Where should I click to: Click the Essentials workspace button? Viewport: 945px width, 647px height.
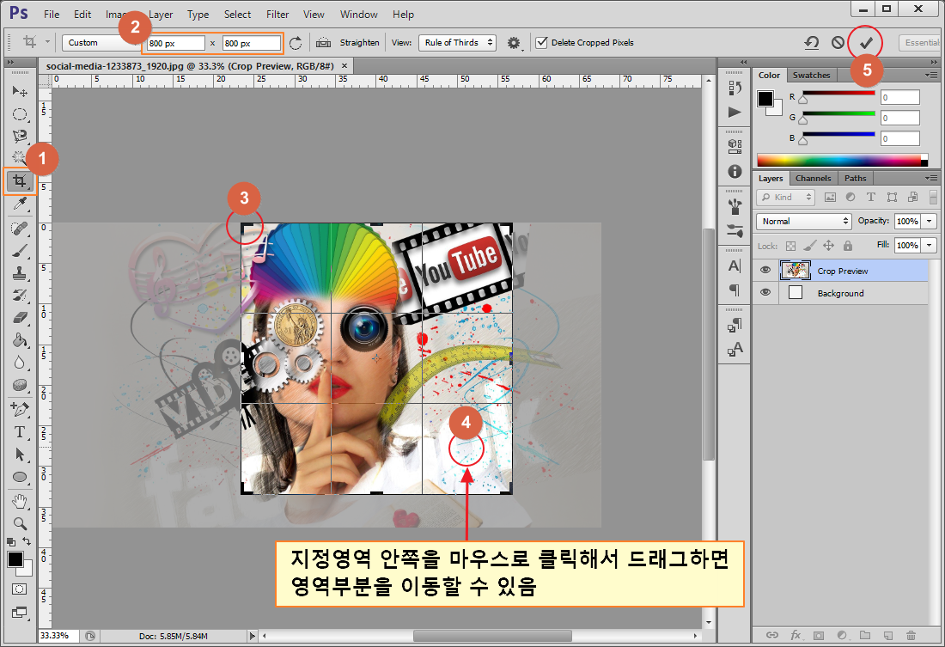(x=920, y=43)
